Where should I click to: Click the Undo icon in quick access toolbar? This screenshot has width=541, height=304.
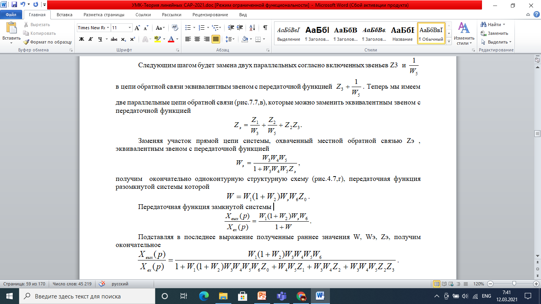23,5
